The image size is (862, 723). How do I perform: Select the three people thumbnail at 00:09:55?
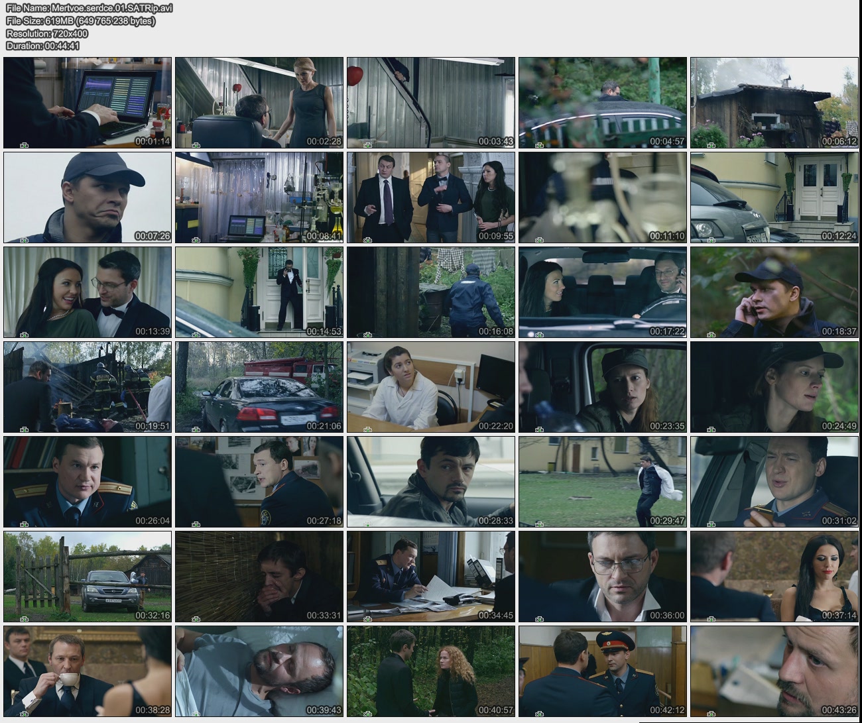[x=431, y=197]
